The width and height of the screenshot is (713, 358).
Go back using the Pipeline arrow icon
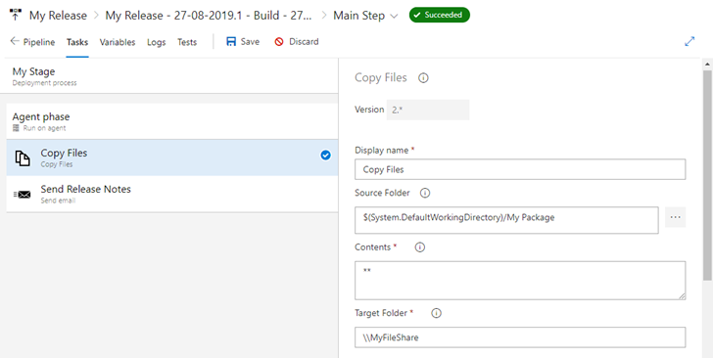[15, 41]
